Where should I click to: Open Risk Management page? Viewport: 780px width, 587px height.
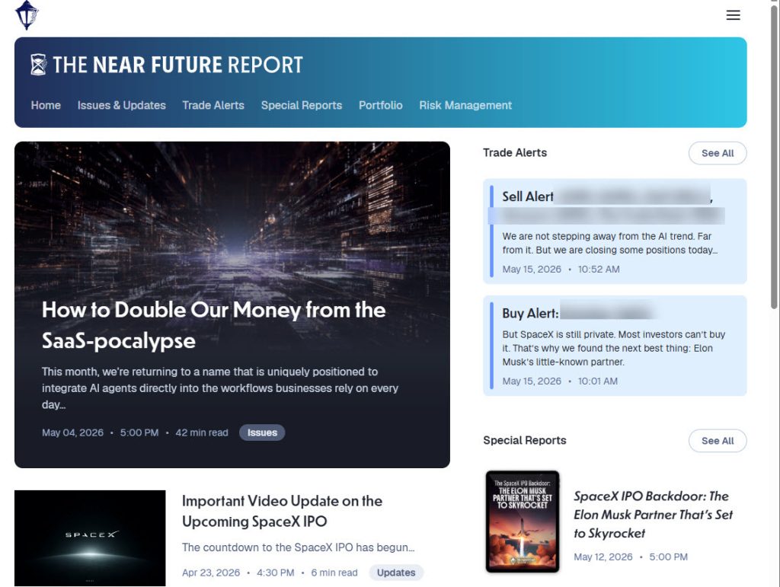tap(465, 105)
